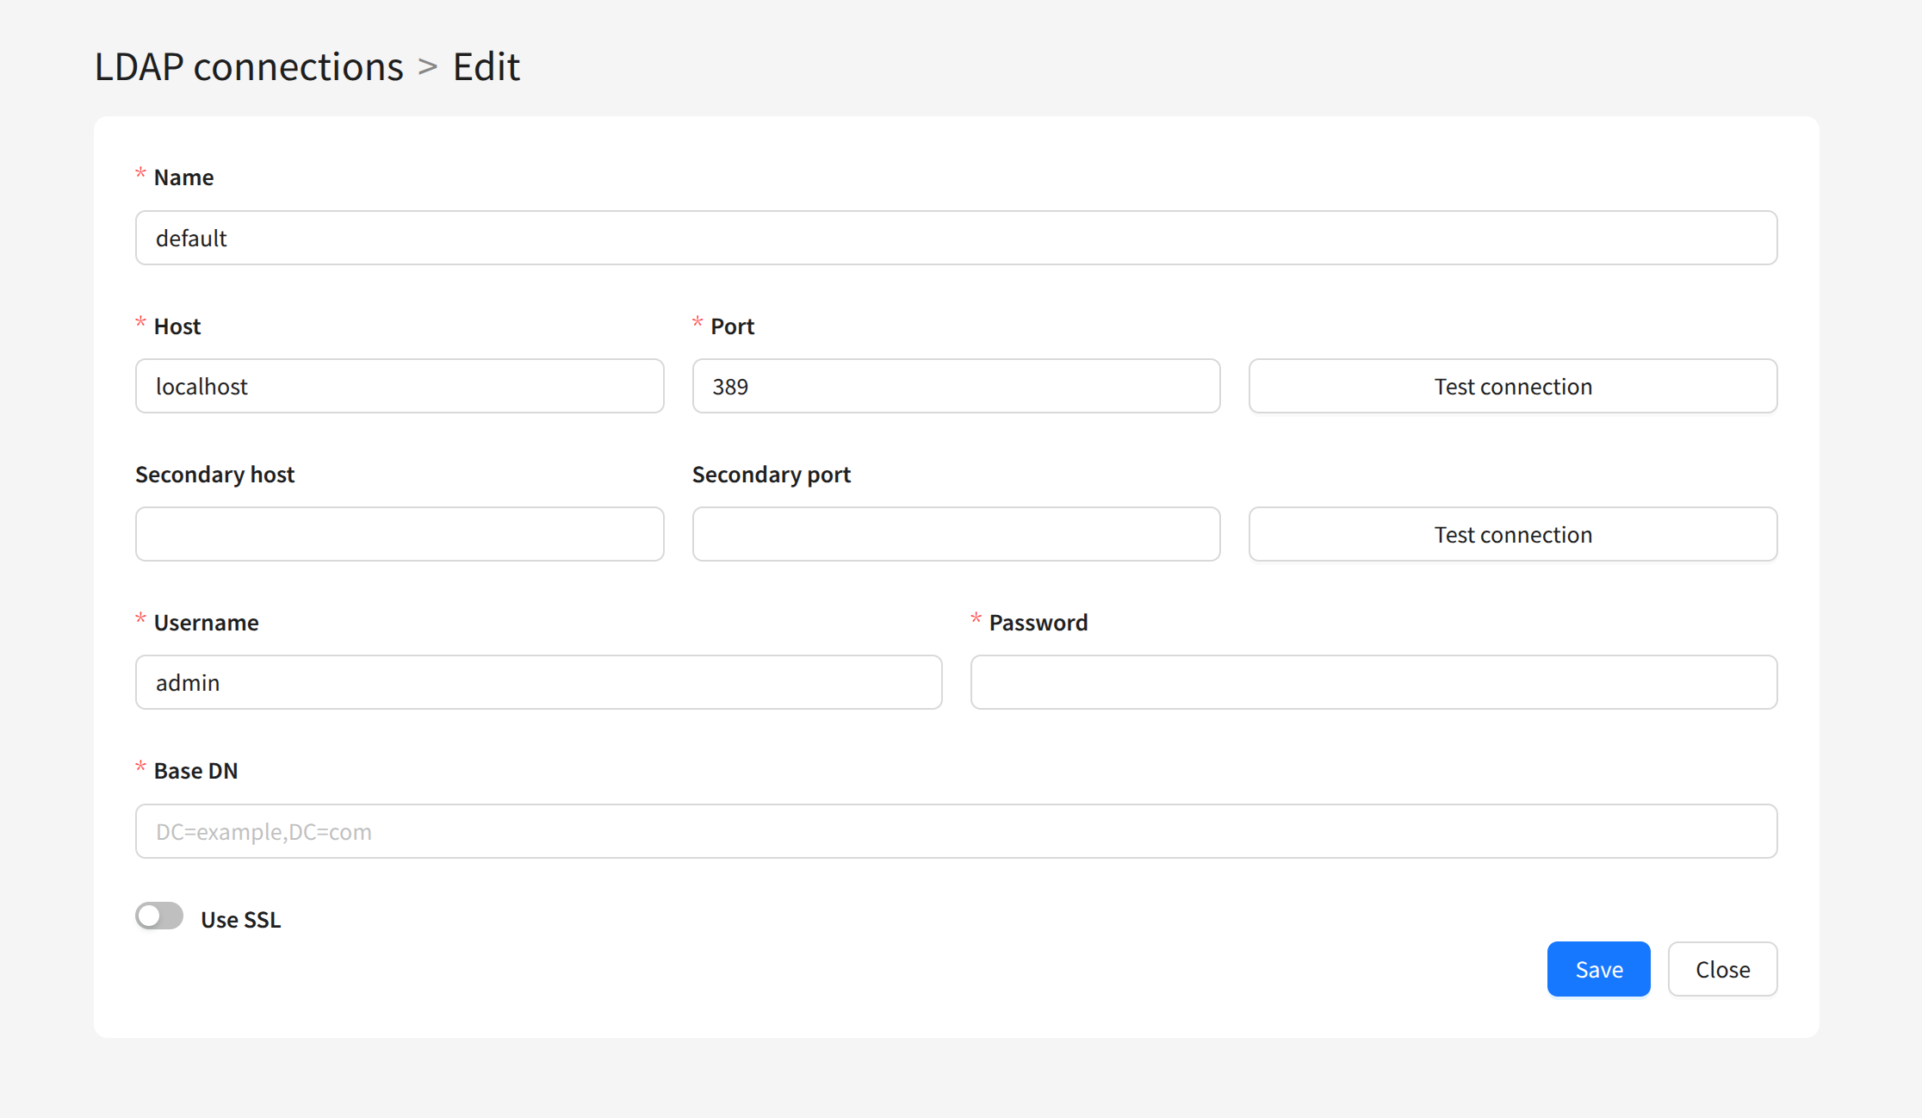Viewport: 1922px width, 1118px height.
Task: Click the Host field containing localhost
Action: (400, 386)
